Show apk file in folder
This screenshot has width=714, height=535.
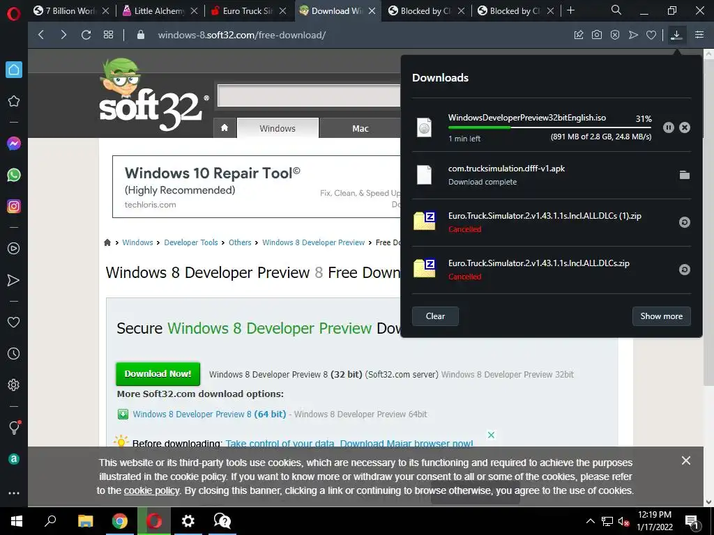685,175
